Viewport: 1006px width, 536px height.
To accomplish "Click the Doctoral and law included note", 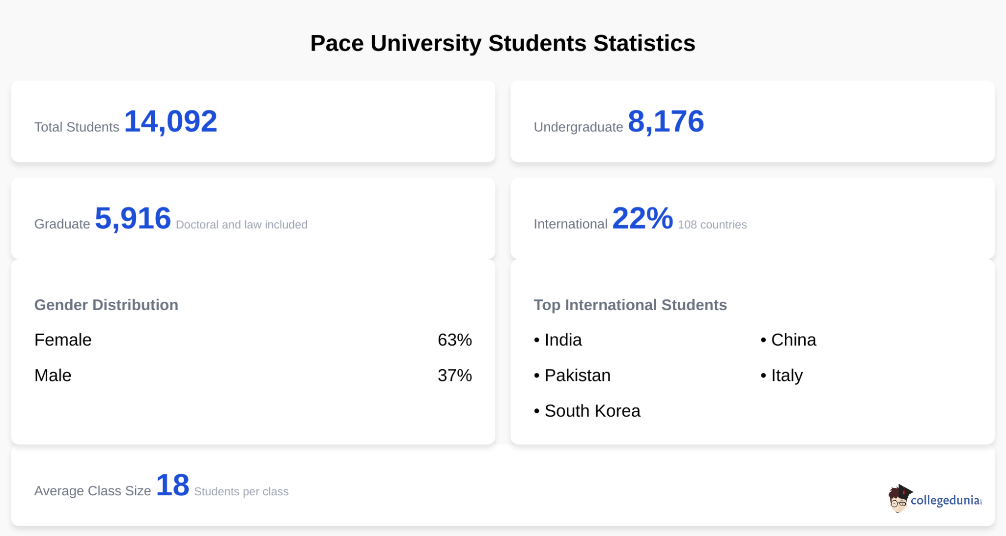I will tap(241, 225).
